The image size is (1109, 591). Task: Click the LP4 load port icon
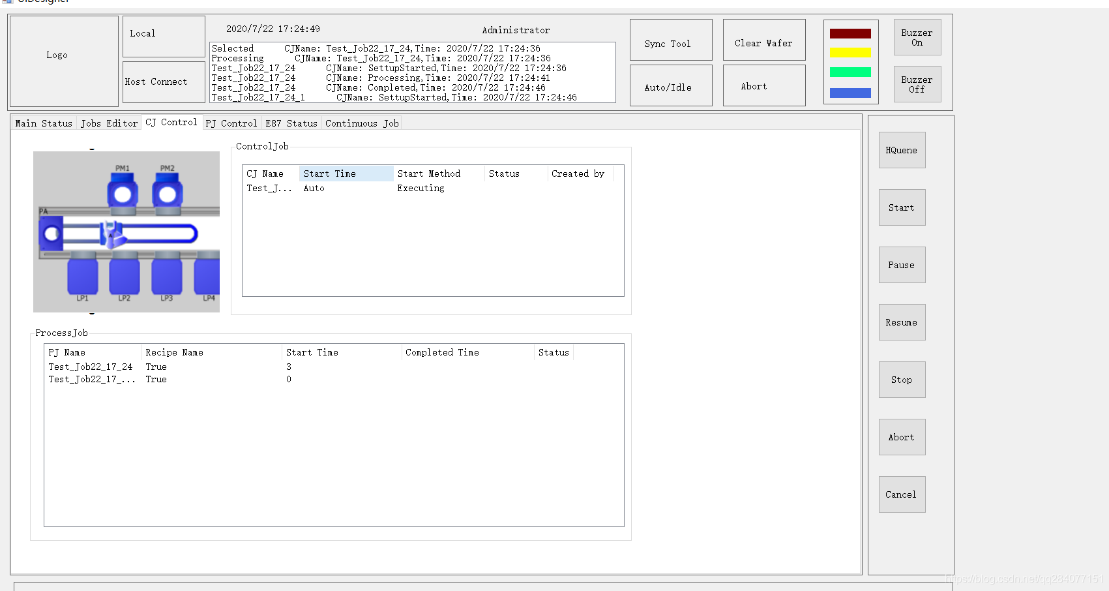pyautogui.click(x=207, y=275)
